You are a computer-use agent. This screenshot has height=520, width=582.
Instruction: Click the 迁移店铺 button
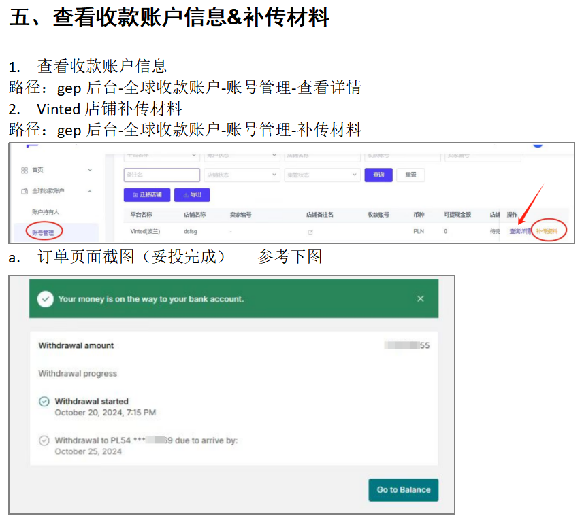coord(147,195)
